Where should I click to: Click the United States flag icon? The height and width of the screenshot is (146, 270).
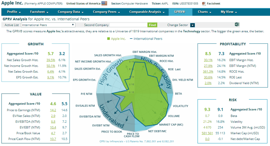(104, 3)
